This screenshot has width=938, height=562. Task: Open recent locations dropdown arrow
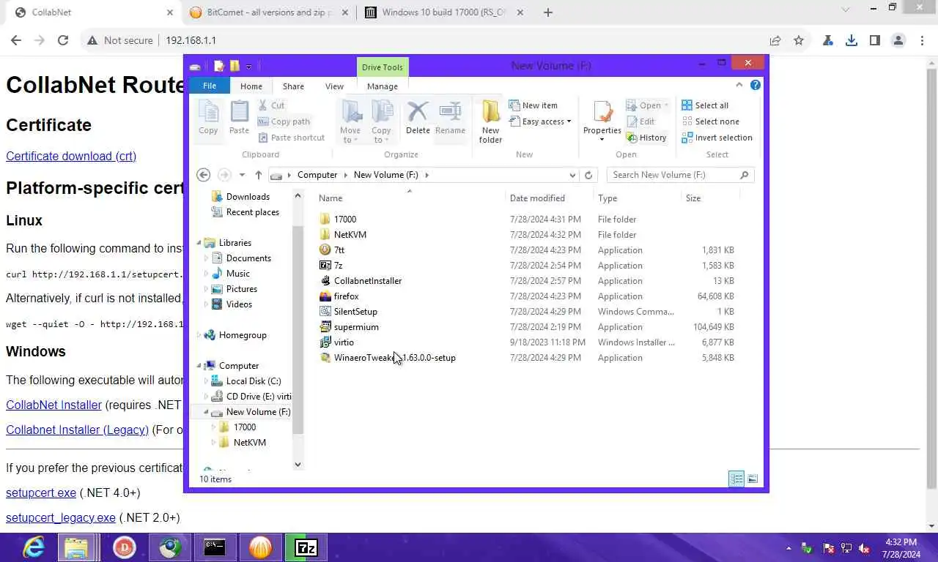(242, 175)
